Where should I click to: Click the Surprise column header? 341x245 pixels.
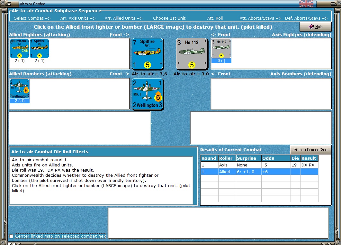(248, 158)
